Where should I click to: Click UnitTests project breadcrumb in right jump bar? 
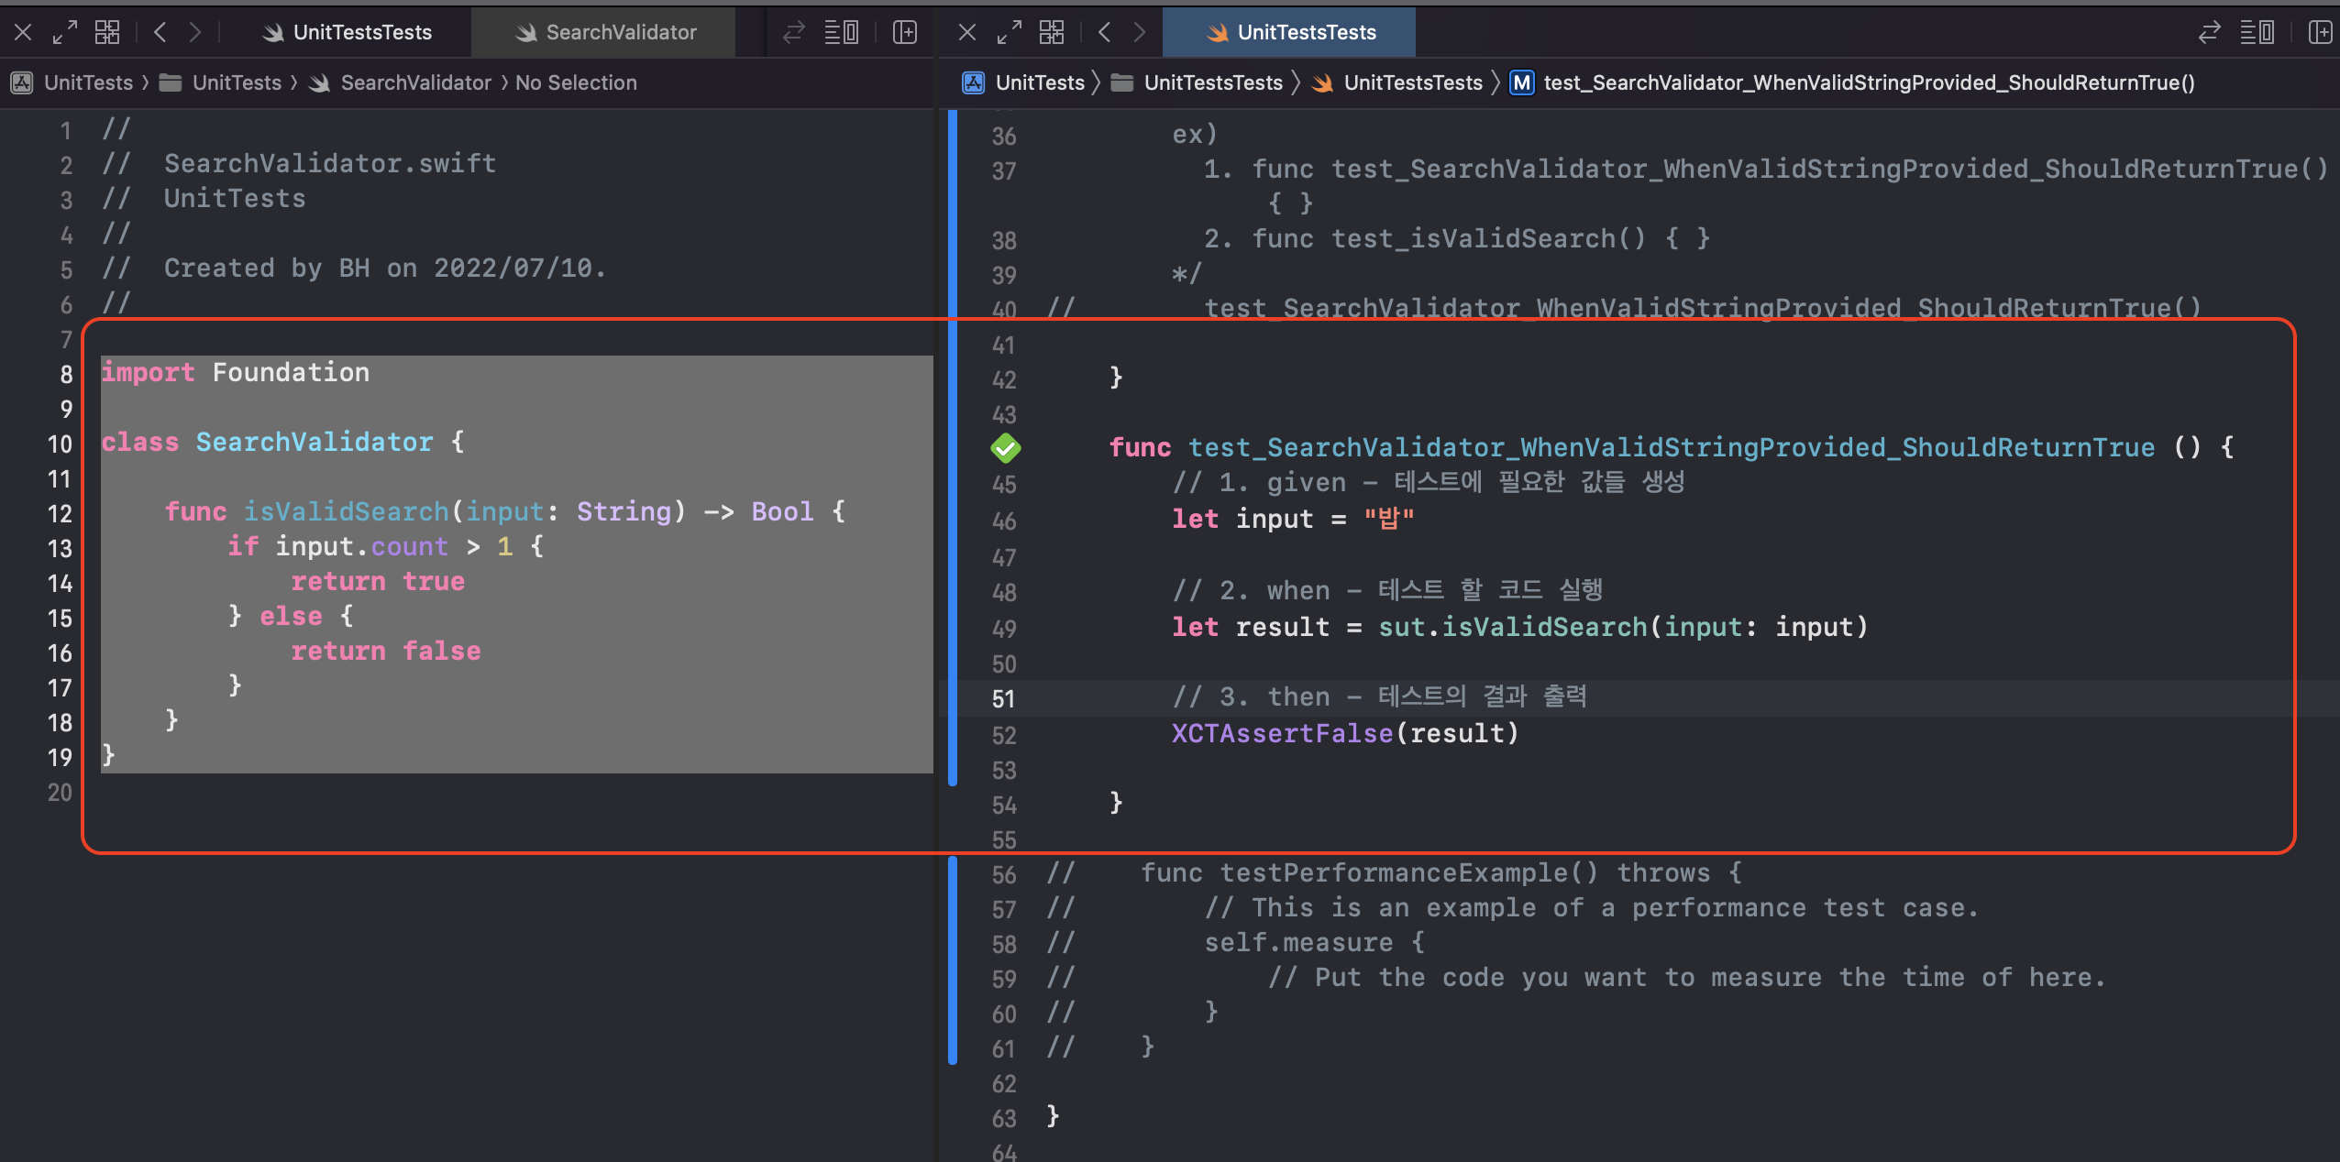pyautogui.click(x=1039, y=83)
